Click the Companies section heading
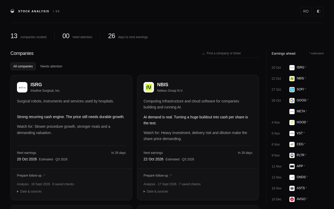The width and height of the screenshot is (334, 209). 22,53
